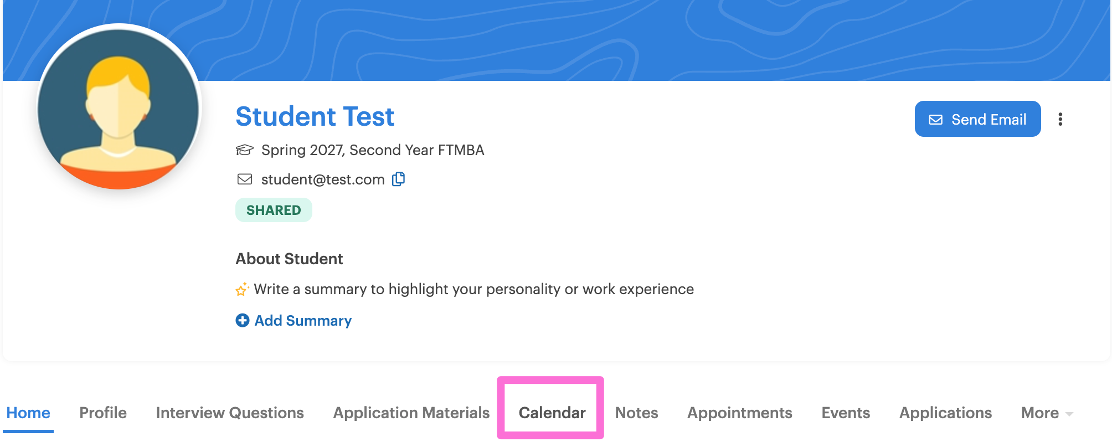1112x442 pixels.
Task: Click the copy email address icon
Action: (399, 179)
